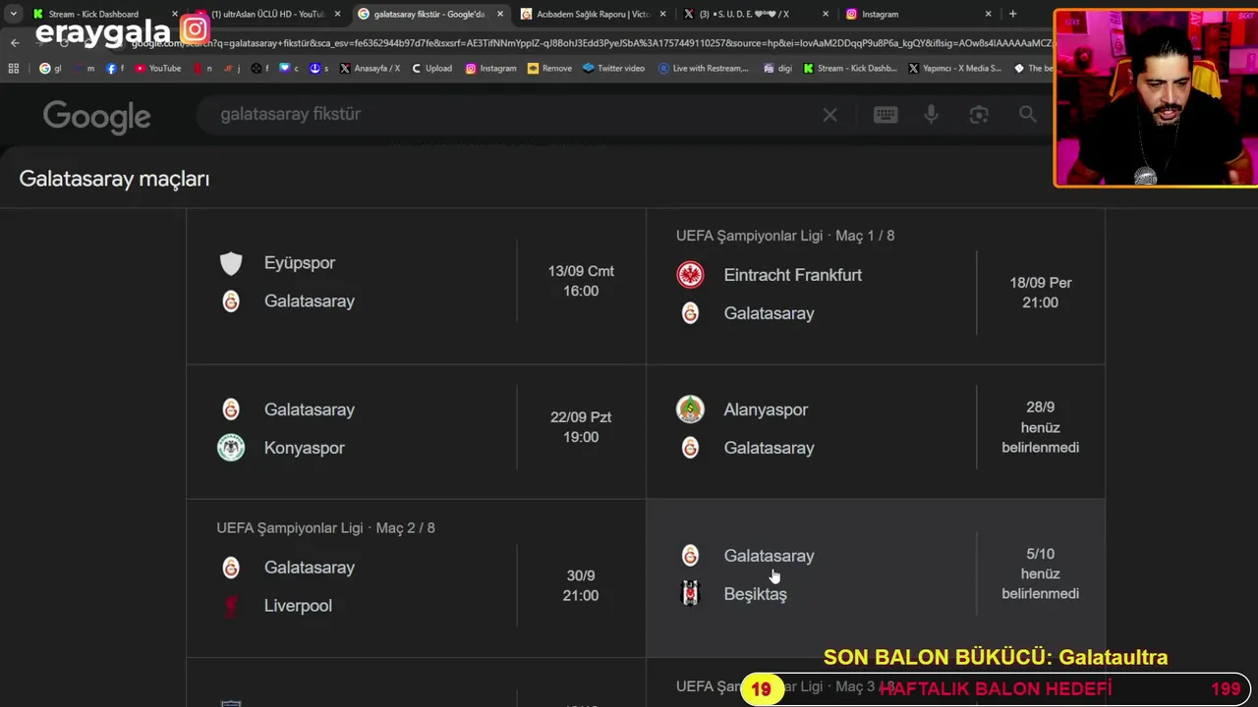This screenshot has height=707, width=1258.
Task: Click the Konyaspor club logo
Action: click(x=231, y=448)
